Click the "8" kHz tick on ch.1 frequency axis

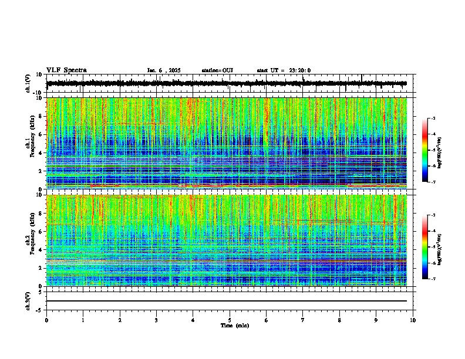click(x=41, y=117)
